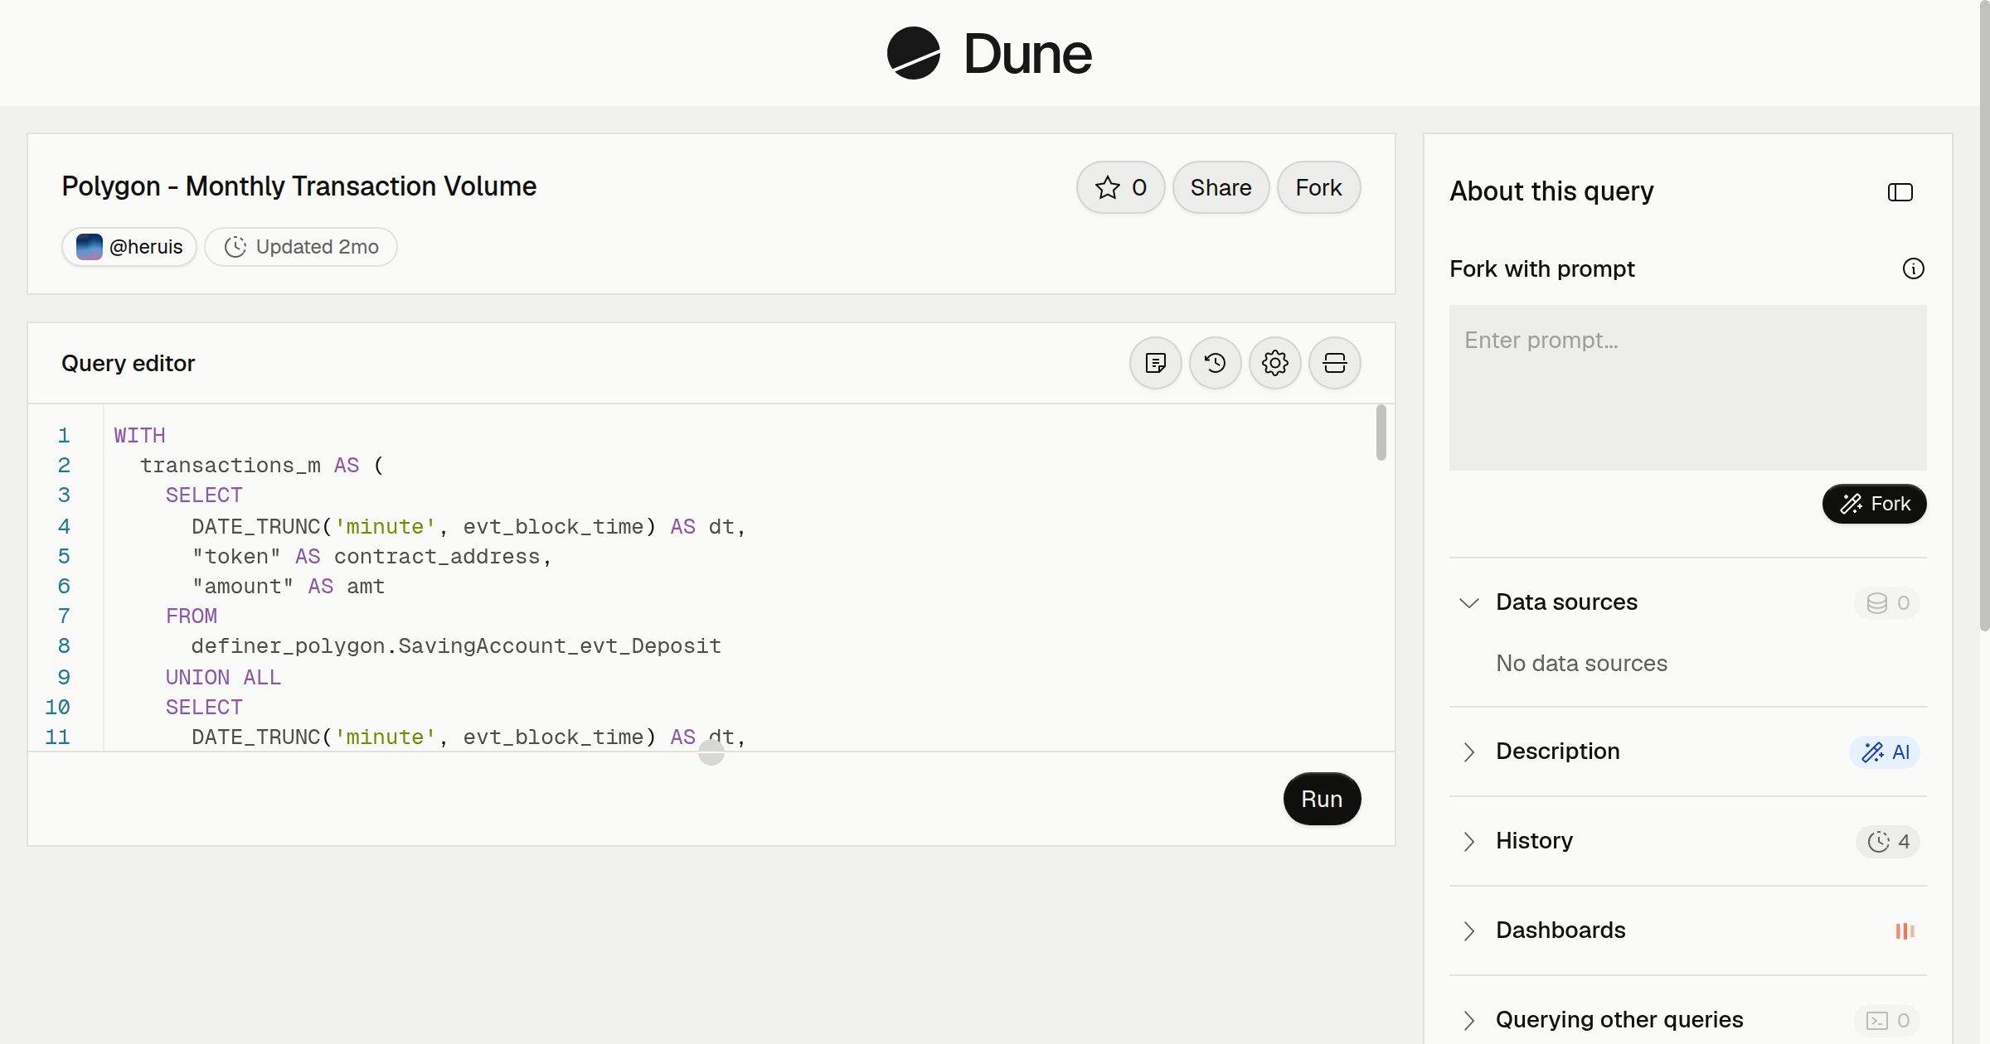1990x1044 pixels.
Task: Click the orange Dashboards bar icon
Action: tap(1905, 931)
